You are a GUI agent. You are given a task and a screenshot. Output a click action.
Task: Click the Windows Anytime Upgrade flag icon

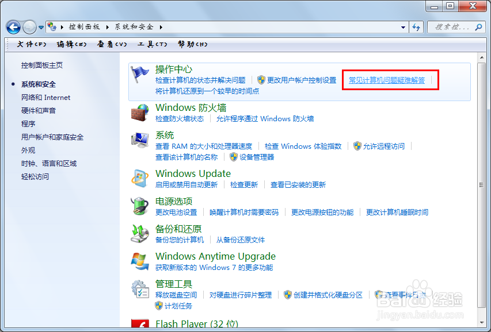pyautogui.click(x=140, y=261)
